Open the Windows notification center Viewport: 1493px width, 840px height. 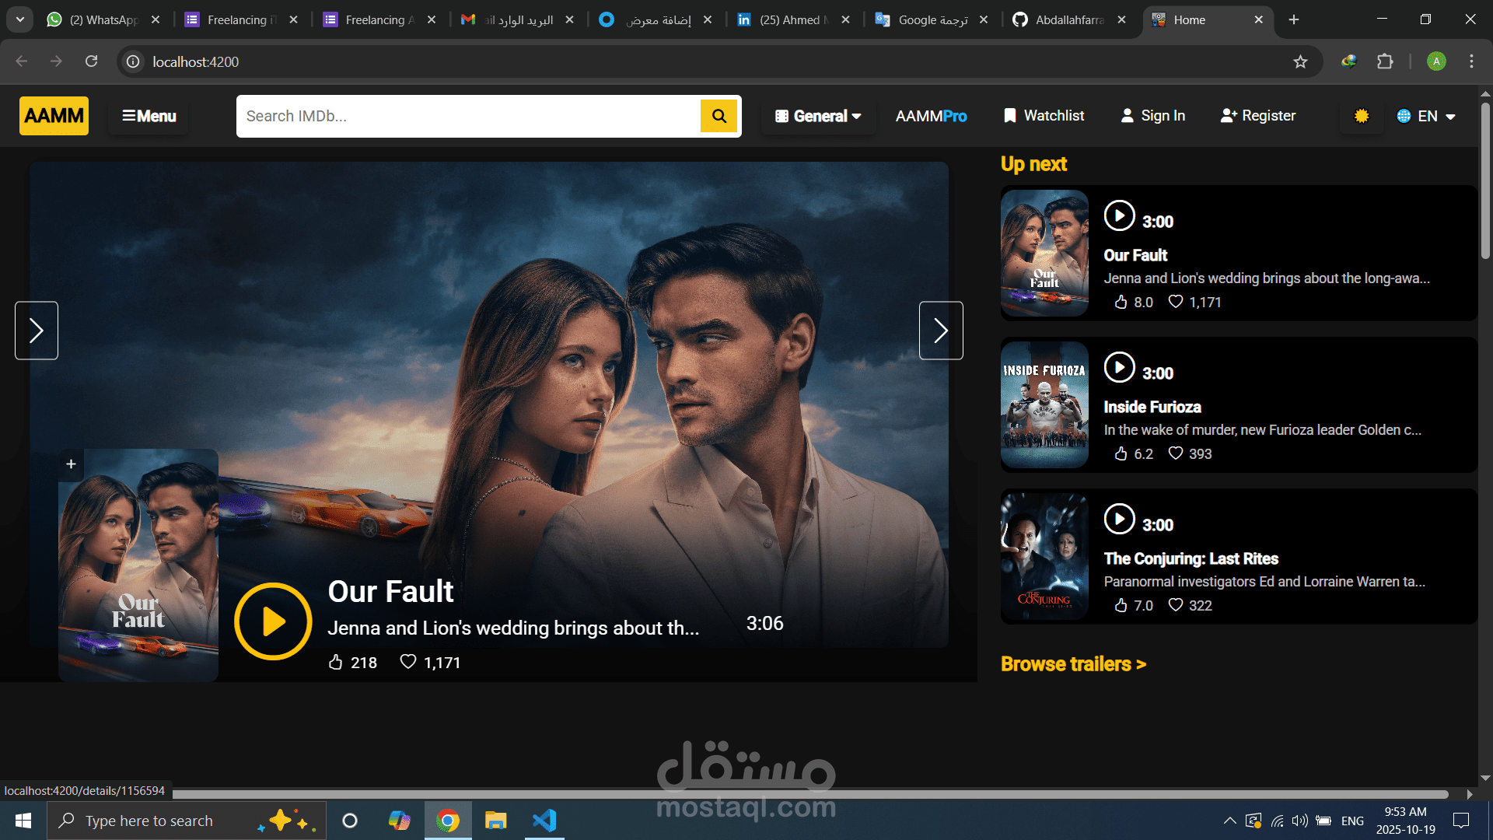1461,821
